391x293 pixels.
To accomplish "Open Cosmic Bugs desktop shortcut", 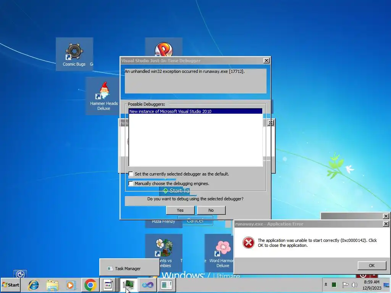I will [74, 54].
